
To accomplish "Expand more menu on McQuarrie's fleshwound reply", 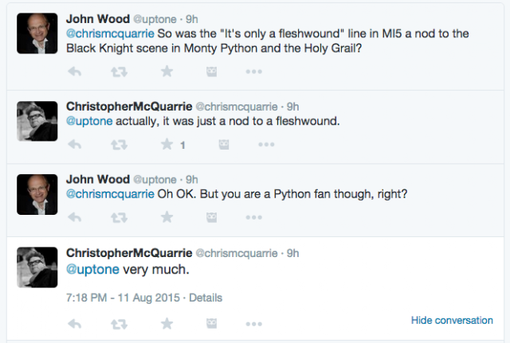I will click(x=266, y=144).
